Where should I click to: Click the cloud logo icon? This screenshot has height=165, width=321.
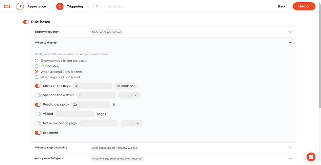(x=7, y=6)
